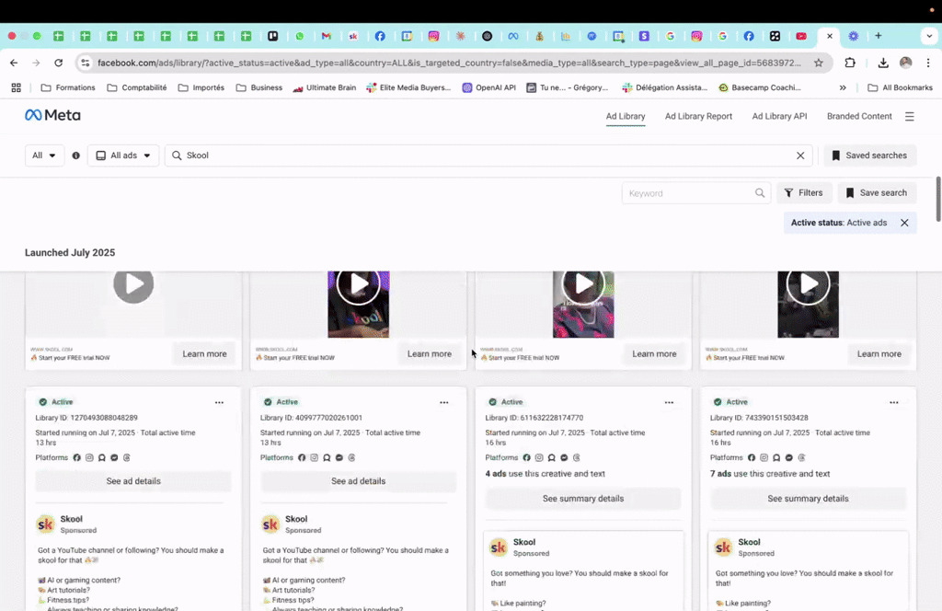942x611 pixels.
Task: Reload the current page
Action: (x=58, y=63)
